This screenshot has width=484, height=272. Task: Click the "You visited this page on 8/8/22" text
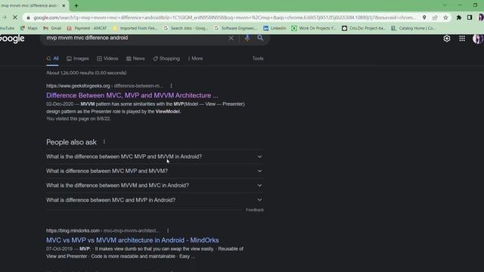pos(79,119)
